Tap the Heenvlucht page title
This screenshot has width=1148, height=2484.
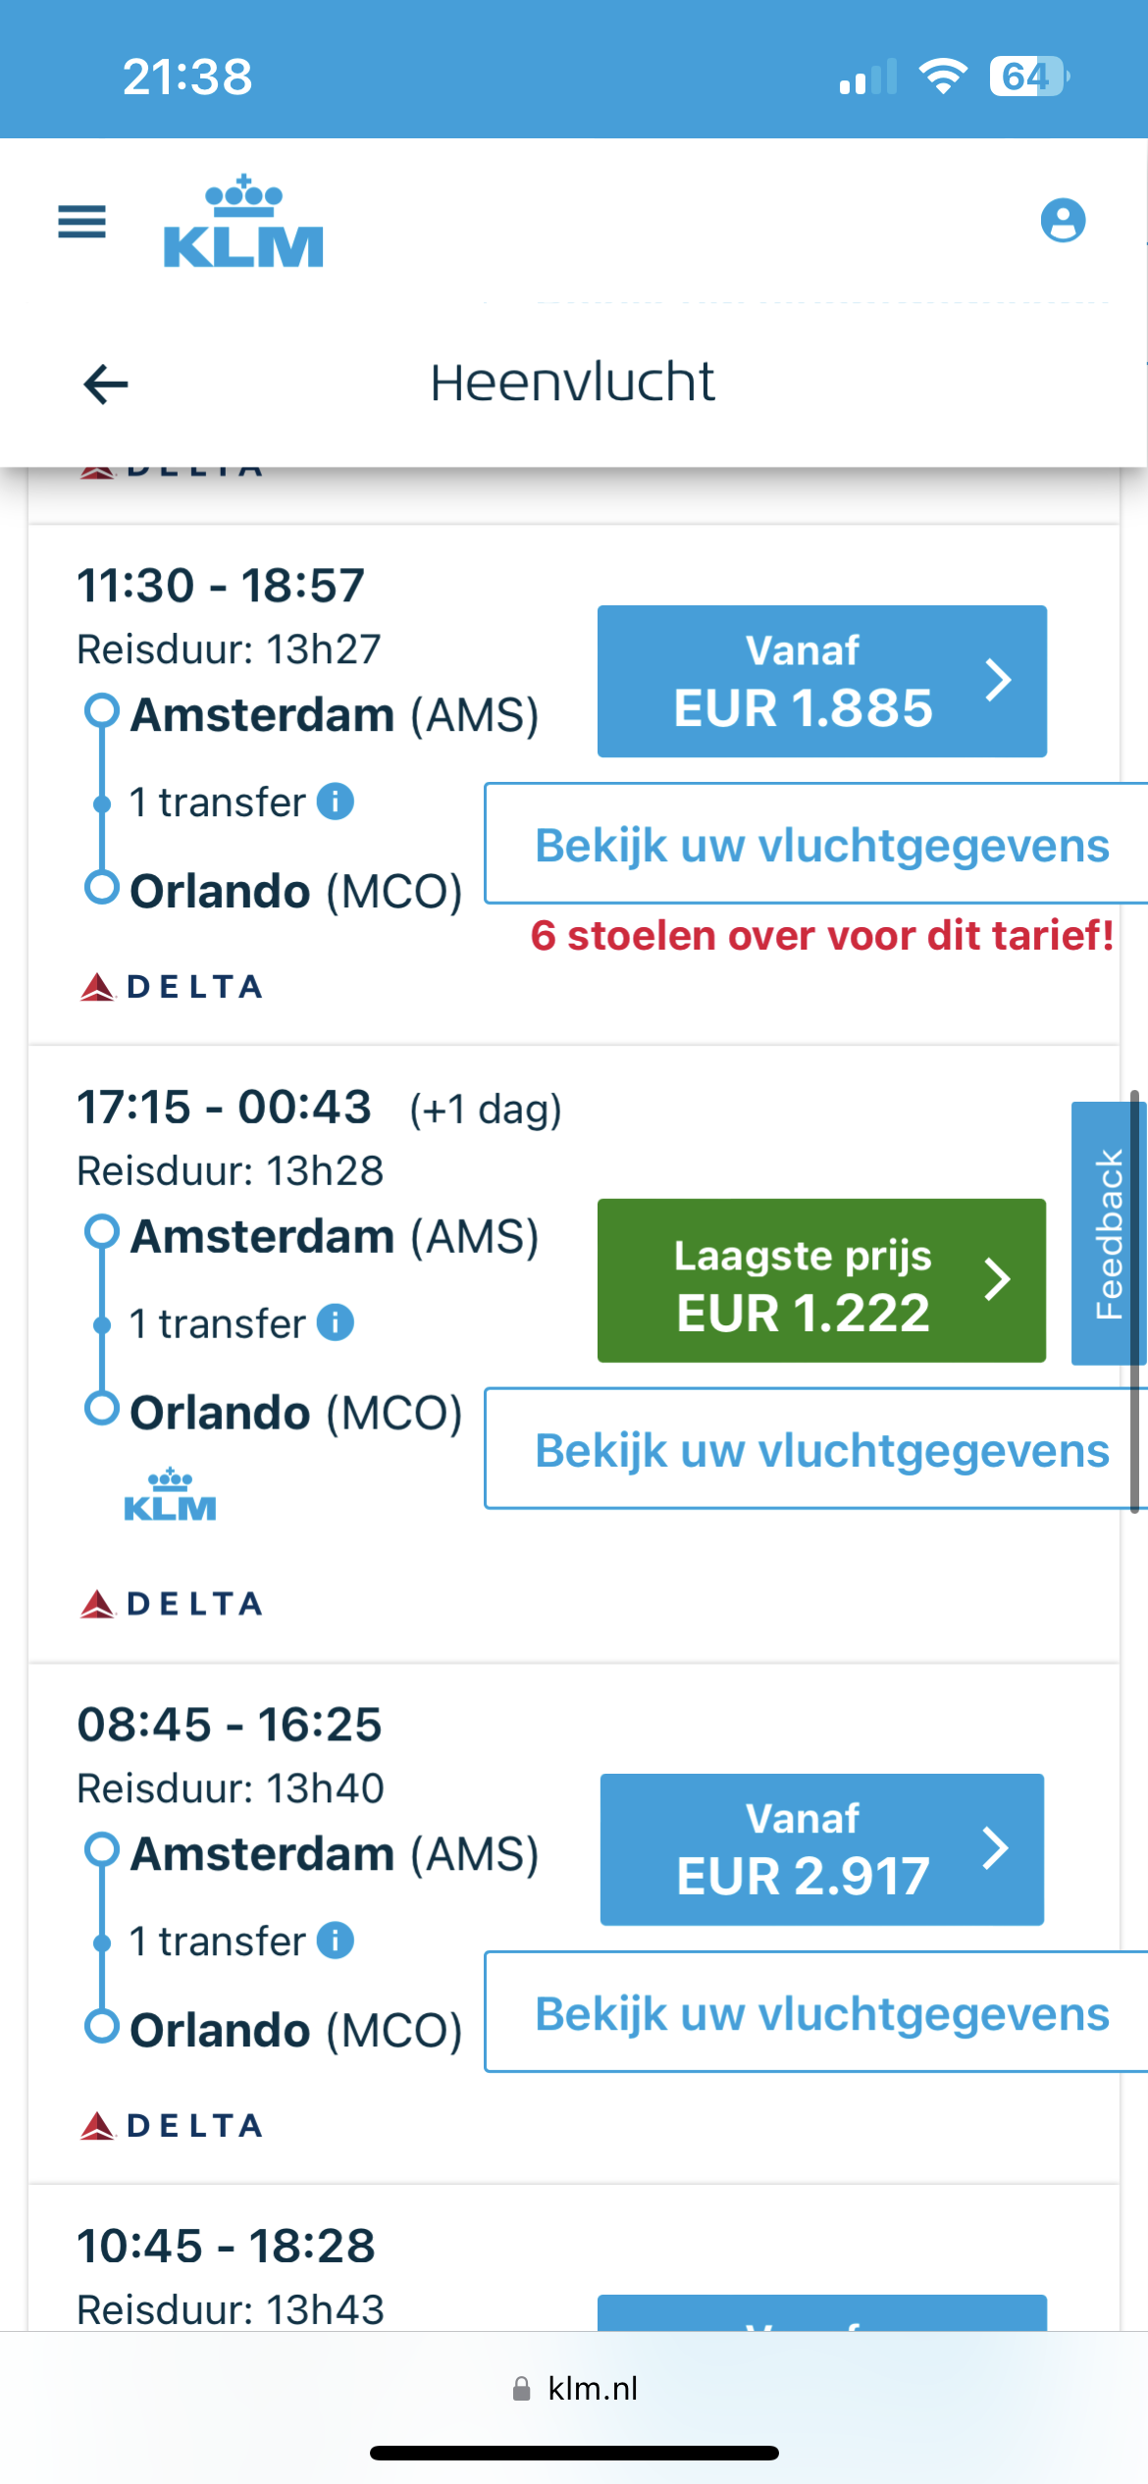[572, 383]
